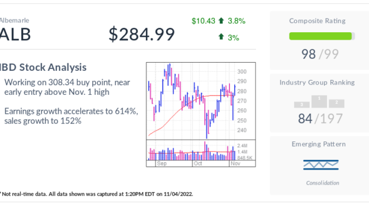The image size is (369, 207).
Task: Click the green Composite Rating bar
Action: pyautogui.click(x=322, y=36)
